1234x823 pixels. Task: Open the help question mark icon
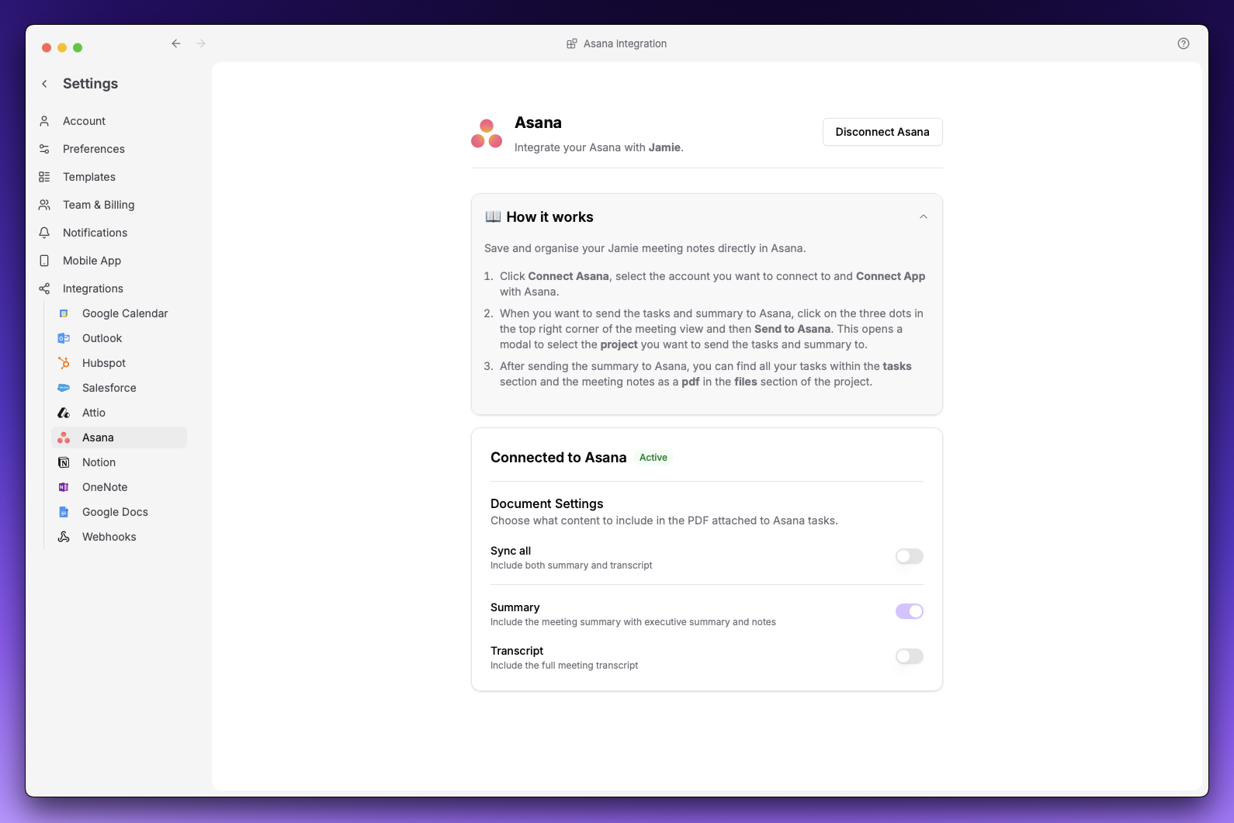tap(1183, 43)
